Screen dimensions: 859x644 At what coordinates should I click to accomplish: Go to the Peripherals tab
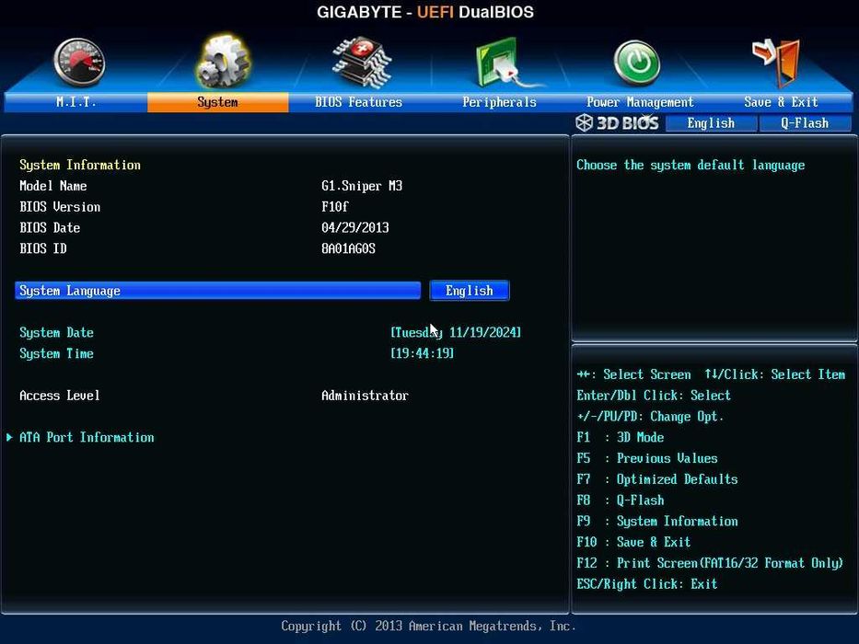[499, 102]
